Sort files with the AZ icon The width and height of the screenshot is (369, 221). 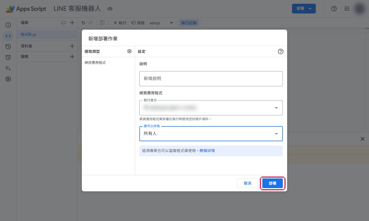click(x=63, y=23)
